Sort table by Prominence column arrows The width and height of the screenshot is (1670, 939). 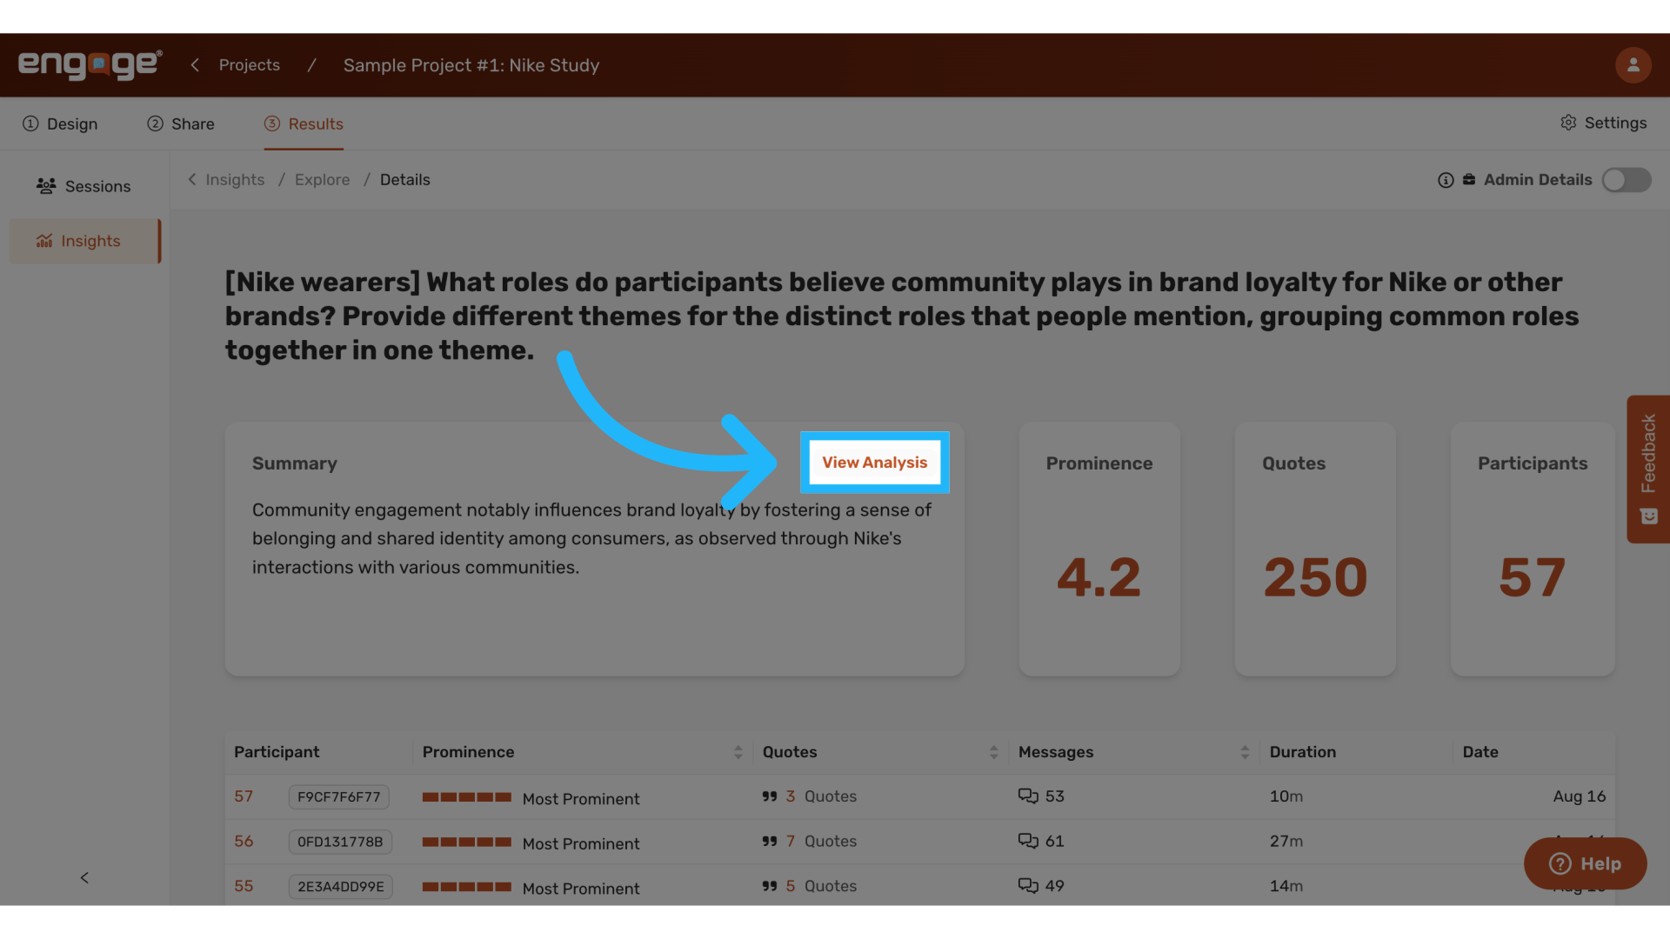(x=738, y=752)
